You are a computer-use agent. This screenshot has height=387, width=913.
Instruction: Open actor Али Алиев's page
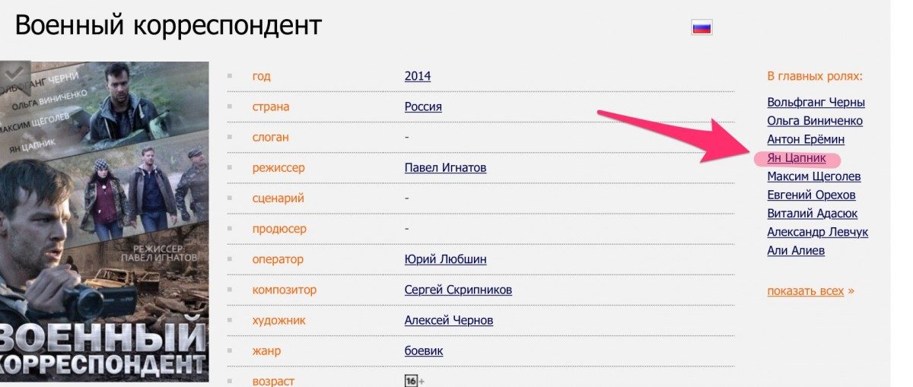coord(796,250)
